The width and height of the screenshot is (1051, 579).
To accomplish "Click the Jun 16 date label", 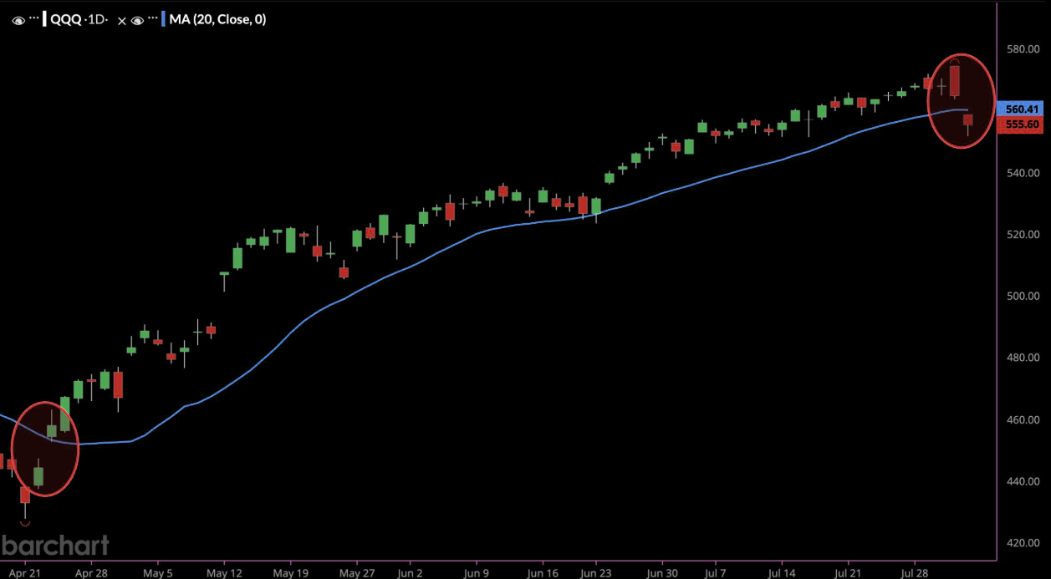I will click(543, 573).
